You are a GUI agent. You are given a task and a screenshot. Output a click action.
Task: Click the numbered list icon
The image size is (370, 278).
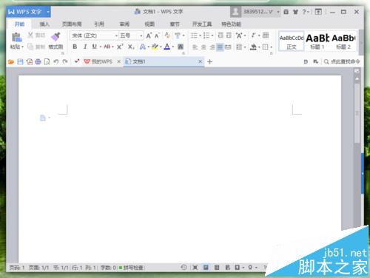[x=206, y=35]
